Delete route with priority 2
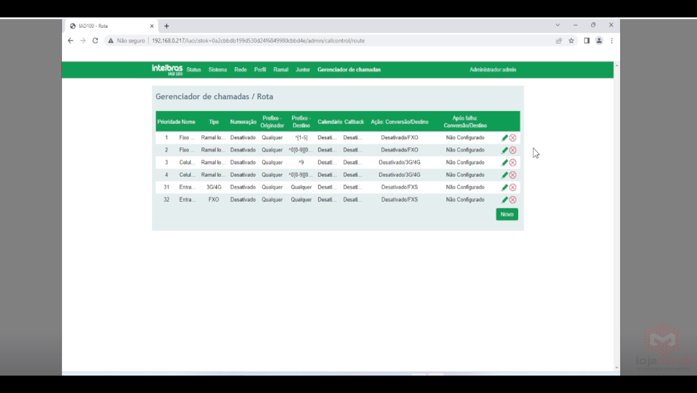The width and height of the screenshot is (697, 393). point(512,150)
